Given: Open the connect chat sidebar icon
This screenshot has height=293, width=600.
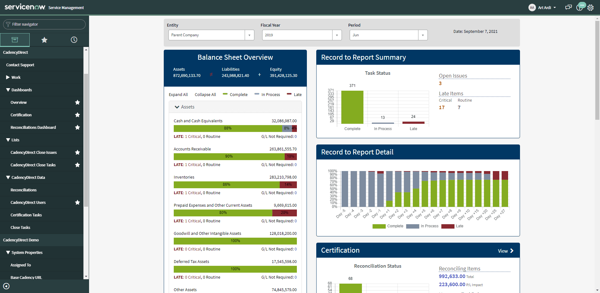Looking at the screenshot, I should (x=568, y=7).
